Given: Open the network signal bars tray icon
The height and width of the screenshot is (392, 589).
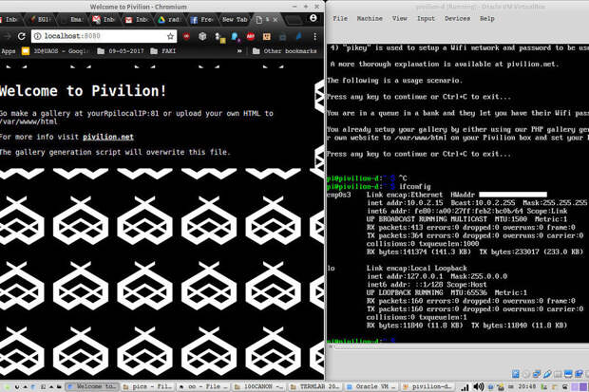Looking at the screenshot, I should (465, 387).
